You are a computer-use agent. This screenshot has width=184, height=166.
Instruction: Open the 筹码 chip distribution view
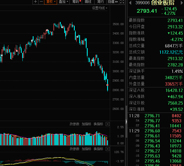(x=76, y=2)
